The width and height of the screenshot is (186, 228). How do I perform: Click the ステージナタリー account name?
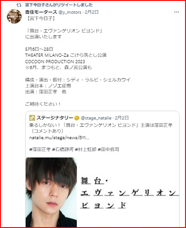click(55, 118)
